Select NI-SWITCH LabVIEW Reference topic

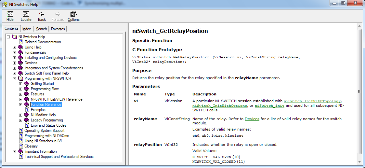[x=57, y=99]
